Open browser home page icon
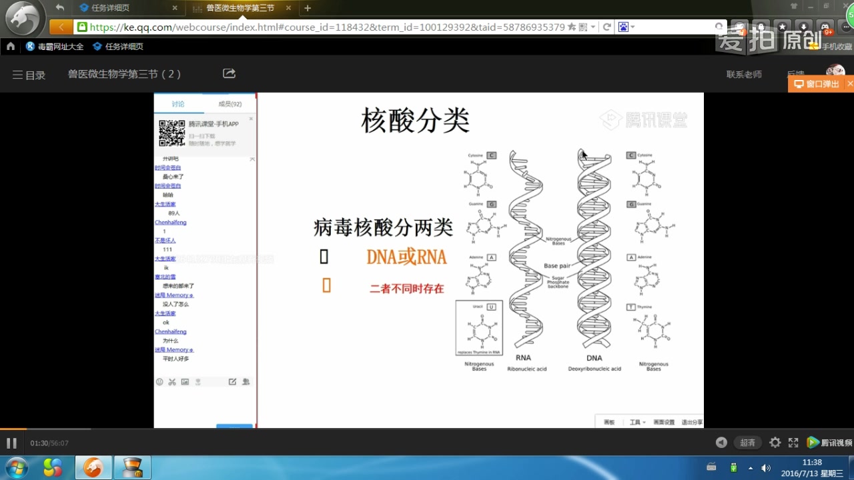The width and height of the screenshot is (854, 480). [x=10, y=47]
